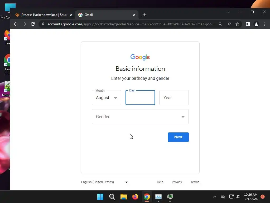Close the Process Hacker download tab
This screenshot has height=203, width=270.
click(71, 15)
